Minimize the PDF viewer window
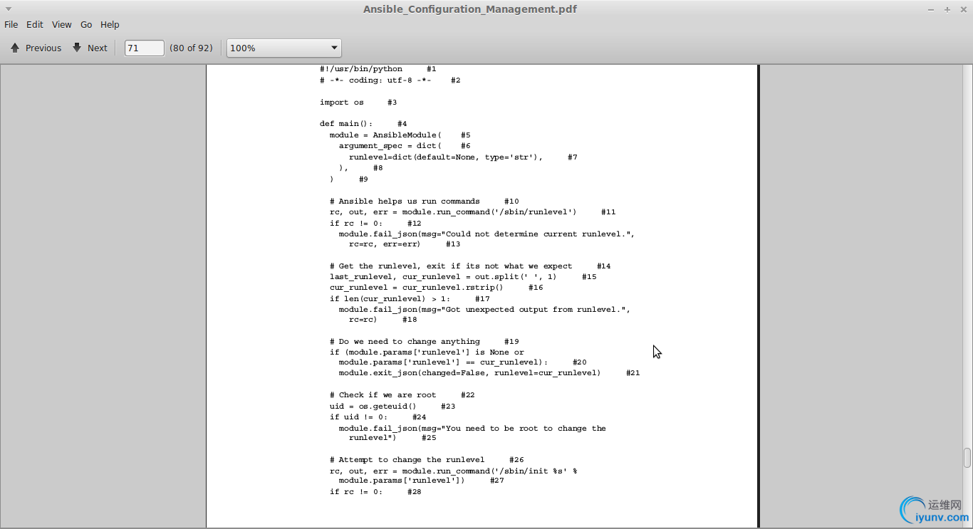The image size is (973, 529). (931, 9)
